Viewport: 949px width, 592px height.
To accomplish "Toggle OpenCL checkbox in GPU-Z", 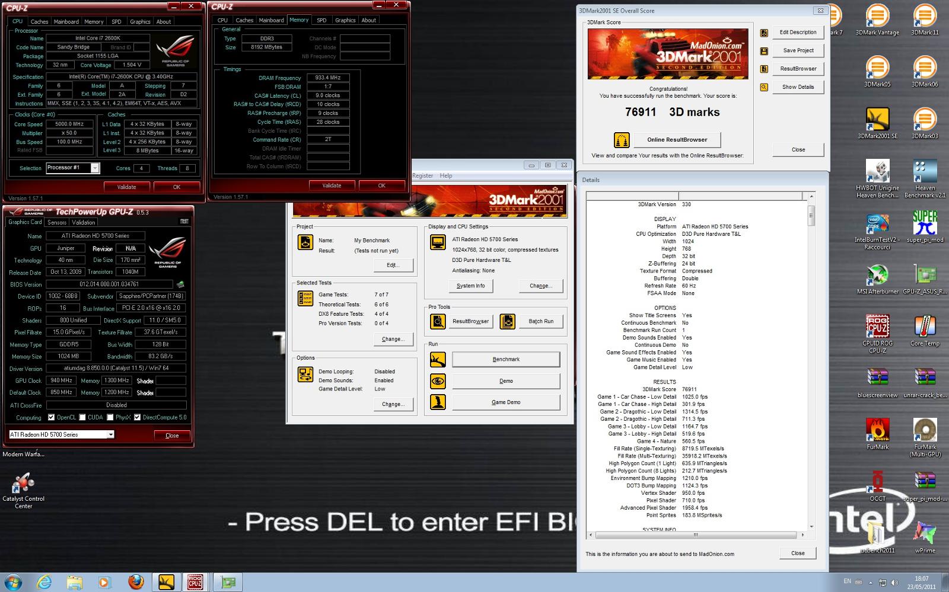I will pos(51,417).
